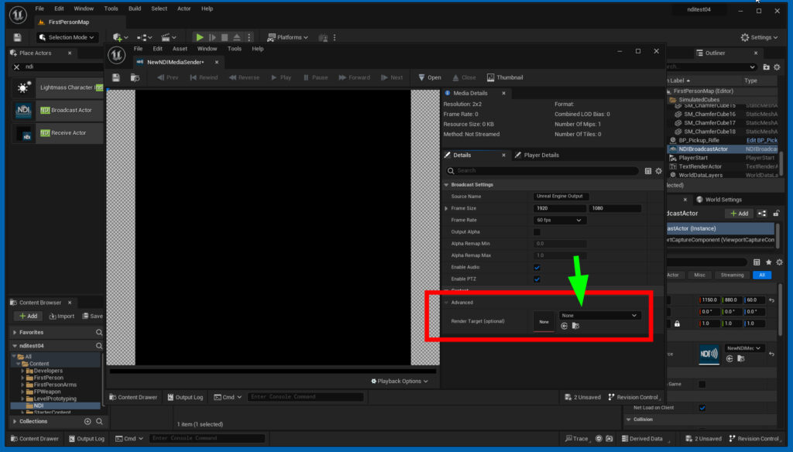The image size is (793, 452).
Task: Click the Play button to start simulation
Action: tap(200, 37)
